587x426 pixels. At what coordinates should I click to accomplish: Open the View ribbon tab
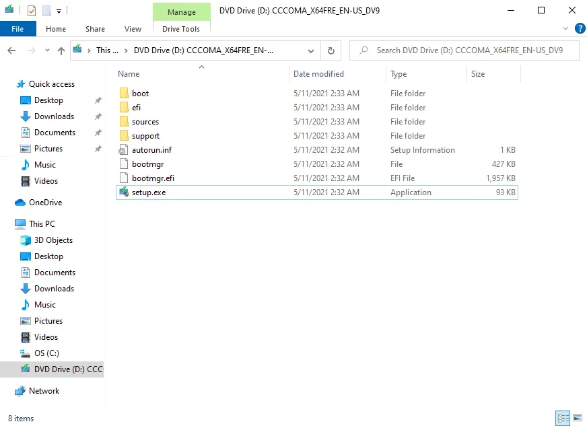click(133, 29)
